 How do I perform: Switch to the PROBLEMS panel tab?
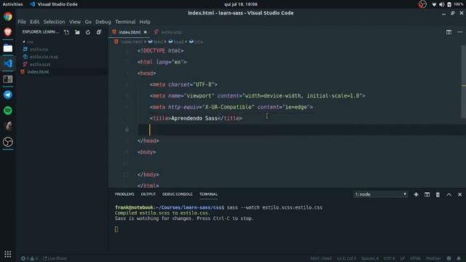(x=125, y=194)
